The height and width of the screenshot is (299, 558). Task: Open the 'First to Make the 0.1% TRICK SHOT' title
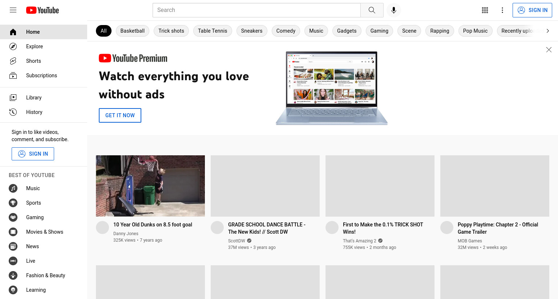[383, 228]
